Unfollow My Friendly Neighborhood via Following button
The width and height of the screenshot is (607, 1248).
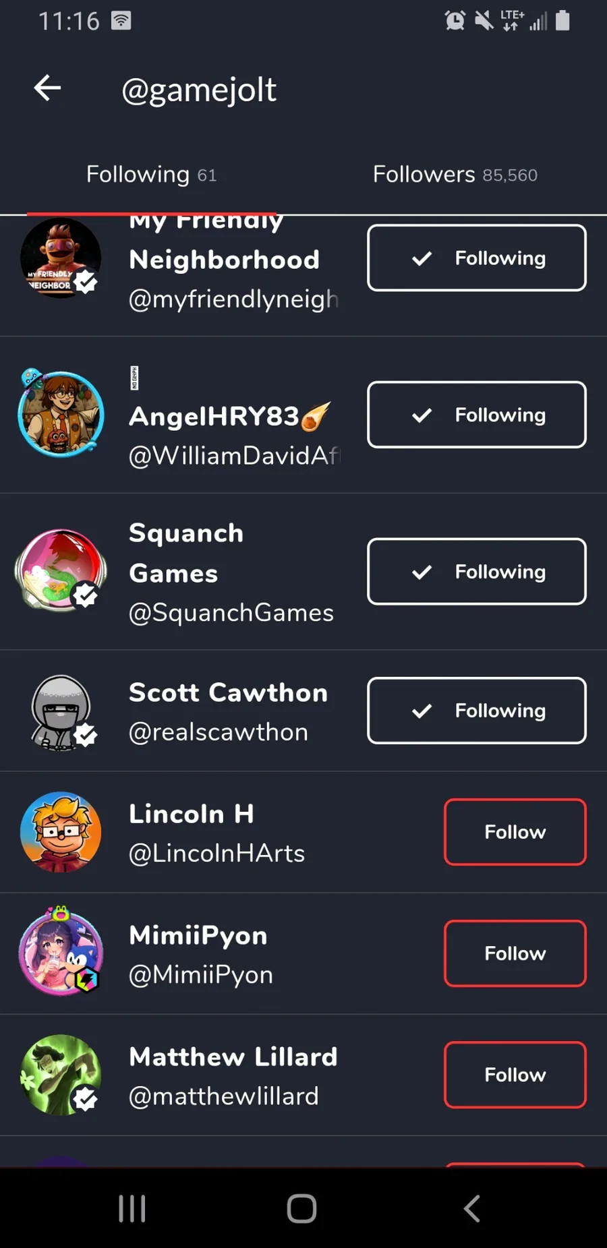point(476,258)
